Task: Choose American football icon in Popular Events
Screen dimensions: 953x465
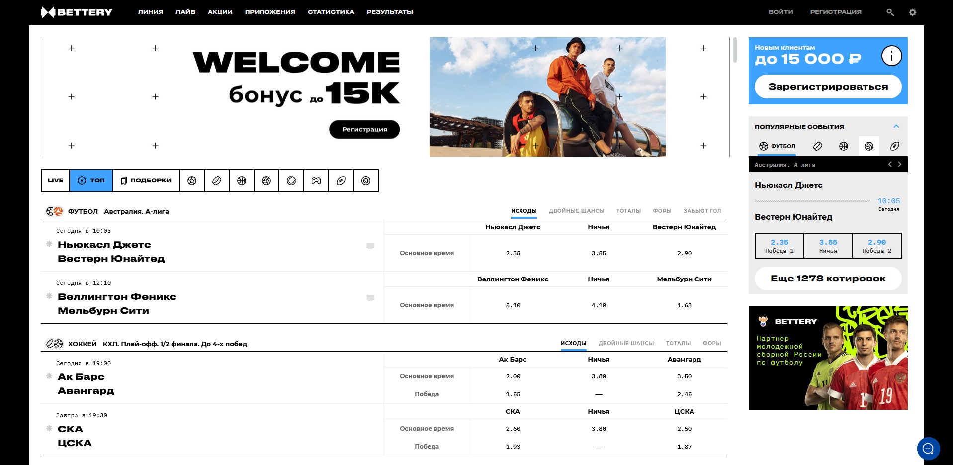Action: (894, 146)
